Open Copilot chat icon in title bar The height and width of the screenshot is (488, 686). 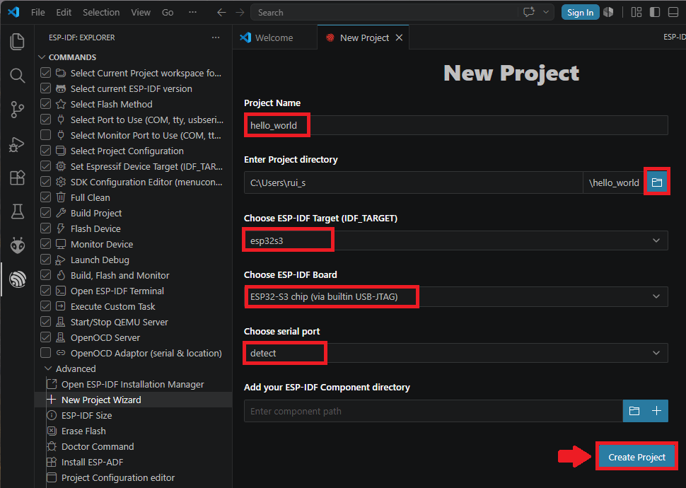click(x=529, y=12)
